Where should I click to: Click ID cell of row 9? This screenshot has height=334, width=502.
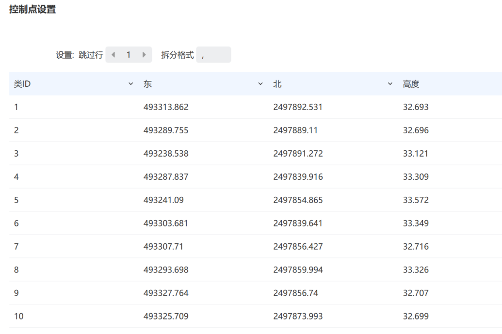16,293
